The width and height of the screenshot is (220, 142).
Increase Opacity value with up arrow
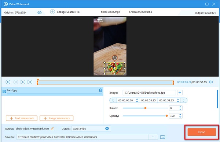click(x=180, y=115)
